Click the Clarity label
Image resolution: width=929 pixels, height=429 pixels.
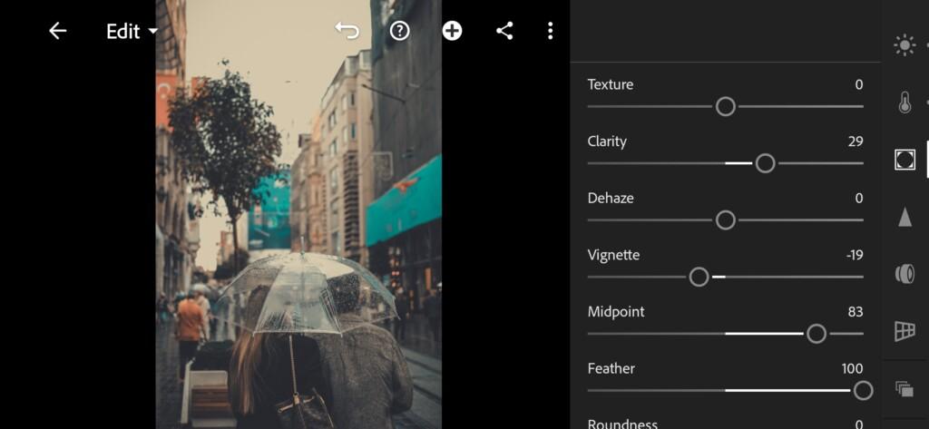[607, 141]
